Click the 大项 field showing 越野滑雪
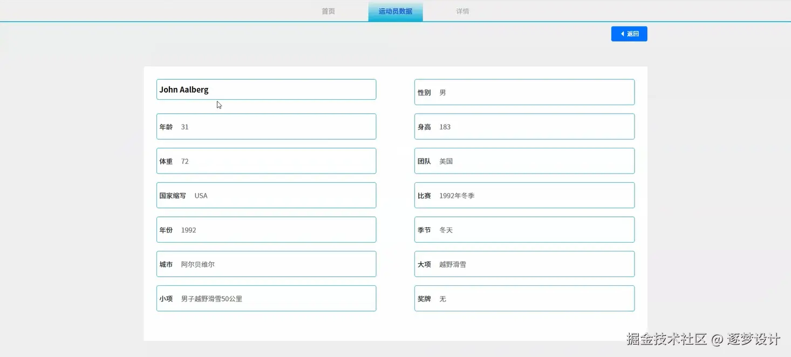Image resolution: width=791 pixels, height=357 pixels. tap(524, 264)
